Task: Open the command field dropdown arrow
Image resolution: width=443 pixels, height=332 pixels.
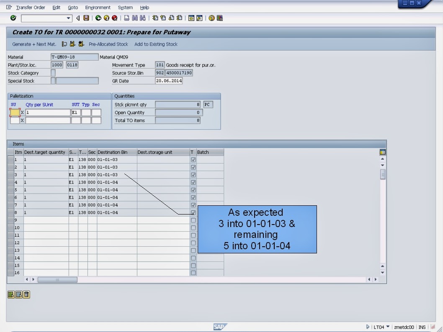Action: tap(68, 18)
